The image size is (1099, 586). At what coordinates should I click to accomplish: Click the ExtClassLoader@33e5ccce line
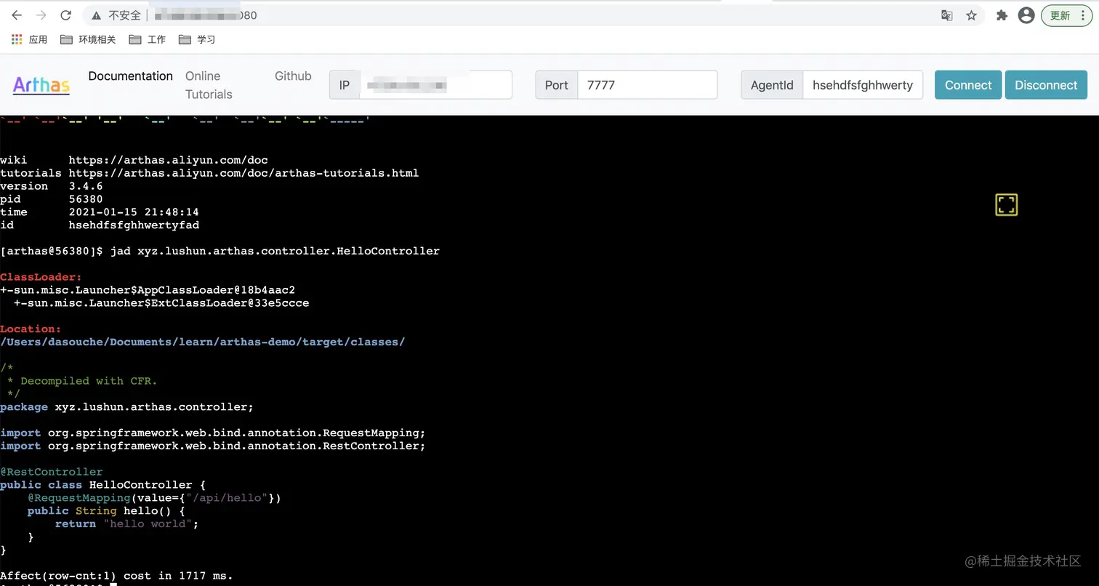161,302
